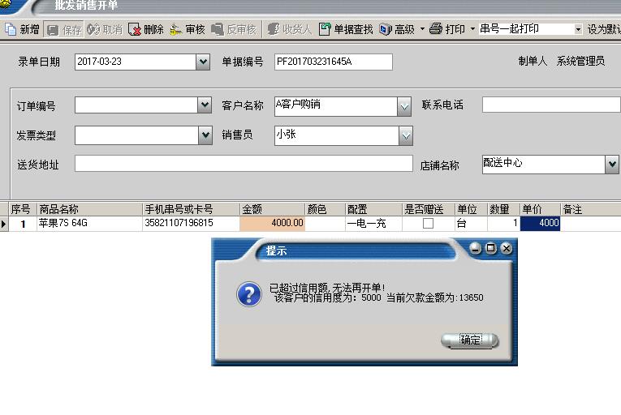Open the 录单日期 date dropdown

point(203,62)
